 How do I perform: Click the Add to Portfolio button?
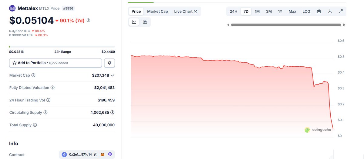coord(56,63)
